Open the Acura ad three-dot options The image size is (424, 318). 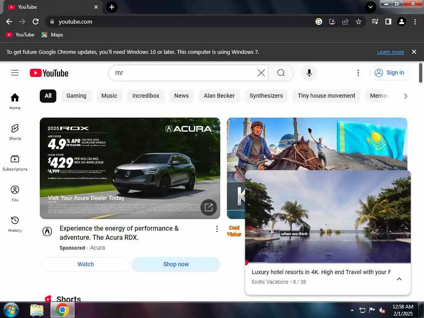point(217,229)
